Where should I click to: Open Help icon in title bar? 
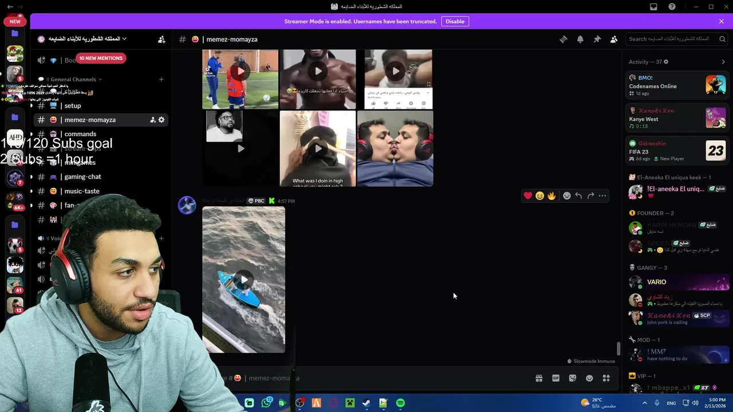[x=672, y=7]
